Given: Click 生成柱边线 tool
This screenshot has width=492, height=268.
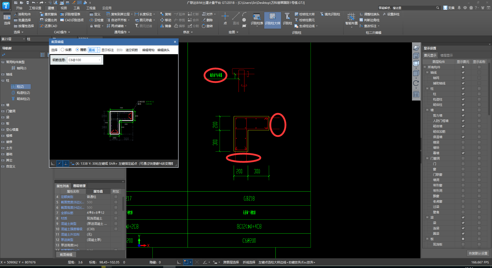Looking at the screenshot, I should (x=306, y=26).
